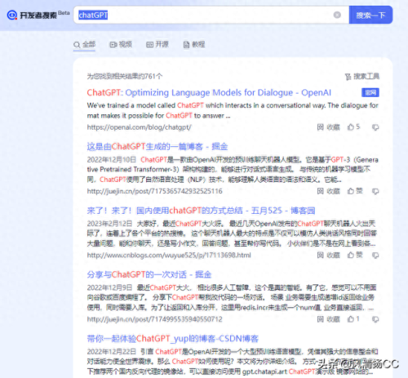Image resolution: width=408 pixels, height=378 pixels.
Task: Open 国内使用chatGPT的方式总结 result
Action: [201, 211]
